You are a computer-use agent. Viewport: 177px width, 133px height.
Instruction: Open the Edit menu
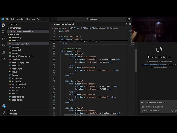(13, 19)
